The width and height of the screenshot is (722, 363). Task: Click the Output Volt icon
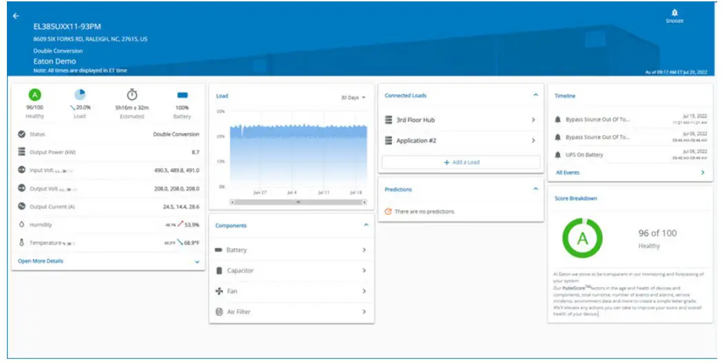[x=21, y=188]
